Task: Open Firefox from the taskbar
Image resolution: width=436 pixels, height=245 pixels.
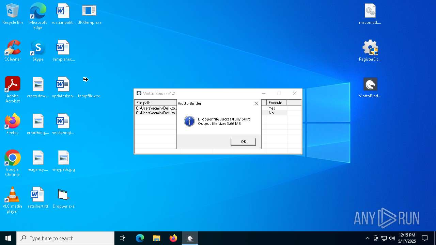Action: pyautogui.click(x=173, y=238)
